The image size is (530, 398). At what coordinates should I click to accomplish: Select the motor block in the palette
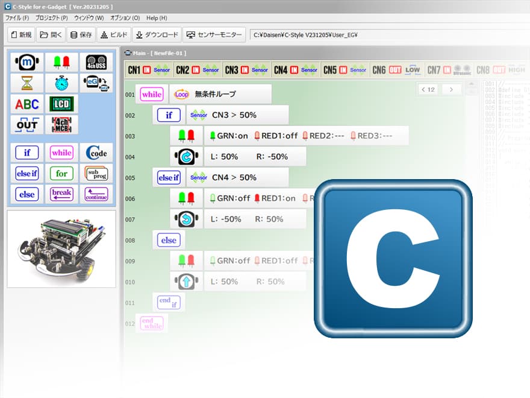click(27, 62)
